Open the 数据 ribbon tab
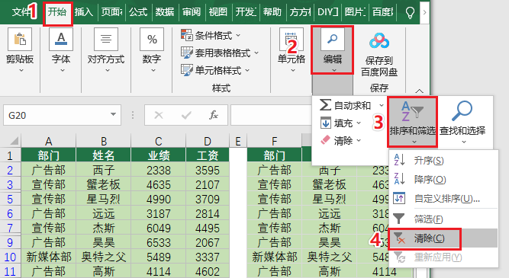509x278 pixels. click(x=165, y=12)
